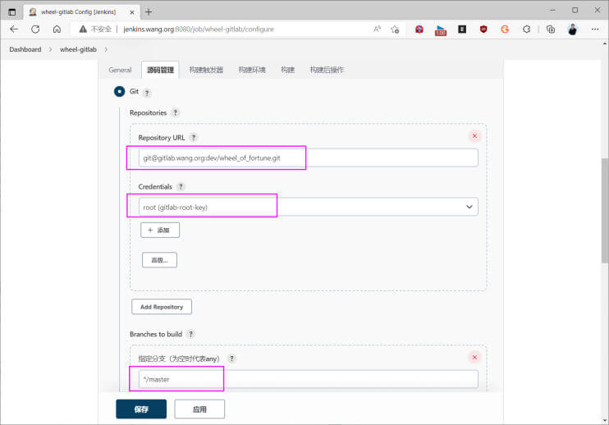Click the scrollbar down arrow
609x425 pixels.
click(x=605, y=420)
